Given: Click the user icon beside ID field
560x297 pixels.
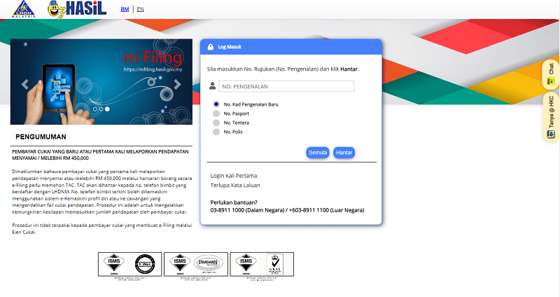Looking at the screenshot, I should (x=213, y=85).
